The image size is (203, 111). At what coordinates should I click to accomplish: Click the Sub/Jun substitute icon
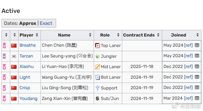[98, 98]
